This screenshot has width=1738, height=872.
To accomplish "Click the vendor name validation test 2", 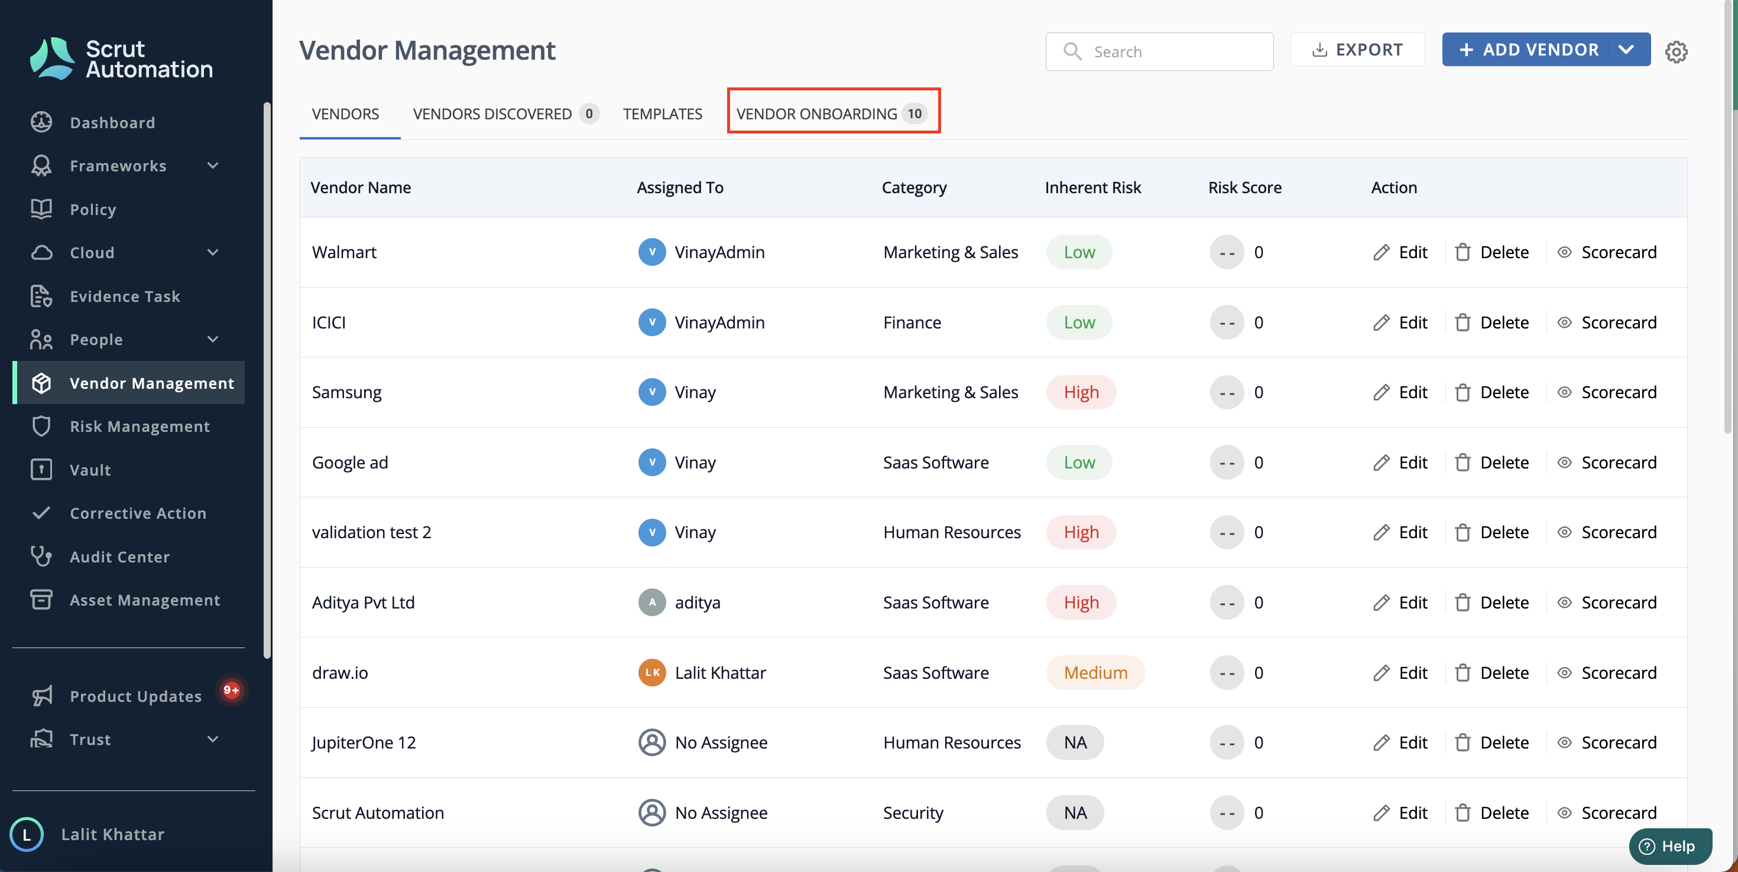I will coord(371,533).
